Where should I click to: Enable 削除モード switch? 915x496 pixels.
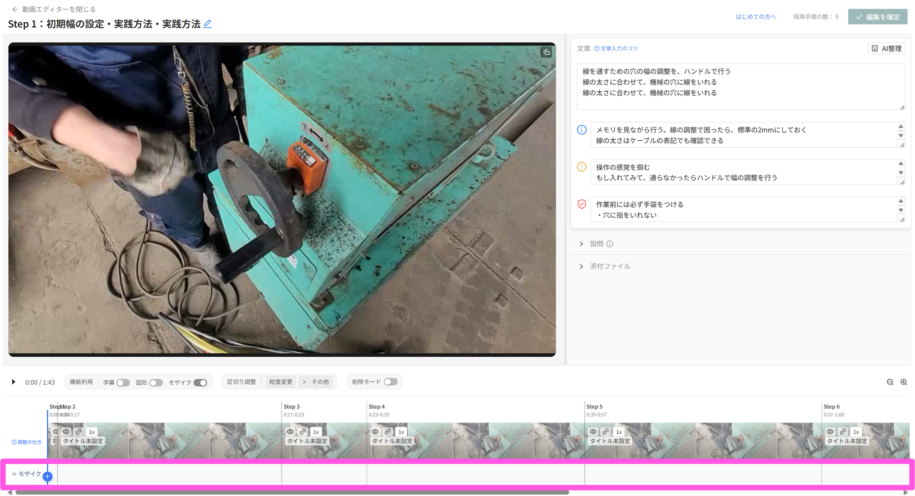(390, 382)
